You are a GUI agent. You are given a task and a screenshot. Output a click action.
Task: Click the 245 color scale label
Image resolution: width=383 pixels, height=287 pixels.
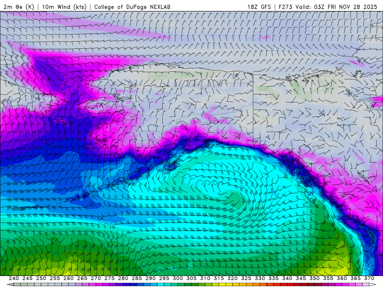click(27, 278)
